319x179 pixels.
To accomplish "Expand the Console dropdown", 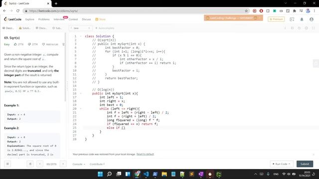I will [x=79, y=164].
